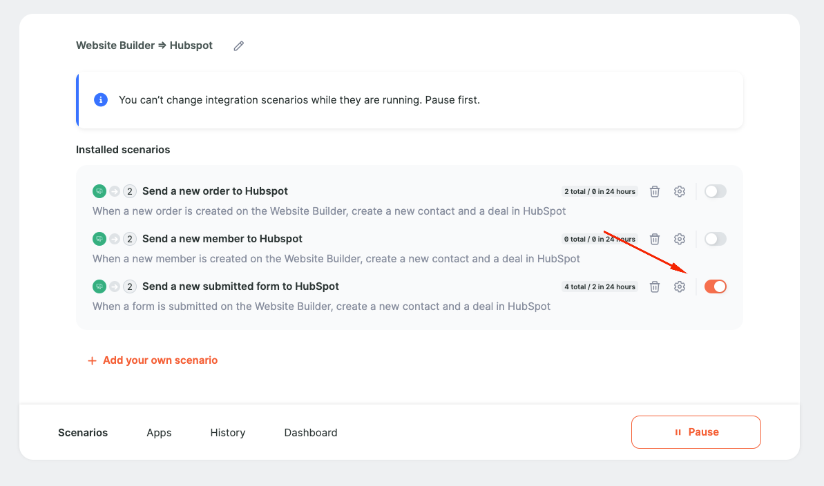Open the Apps tab

coord(160,432)
